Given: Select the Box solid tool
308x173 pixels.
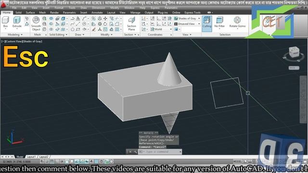Looking at the screenshot, I should (5, 22).
